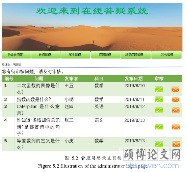The height and width of the screenshot is (172, 187).
Task: Click the 科目 column header
Action: point(99,78)
